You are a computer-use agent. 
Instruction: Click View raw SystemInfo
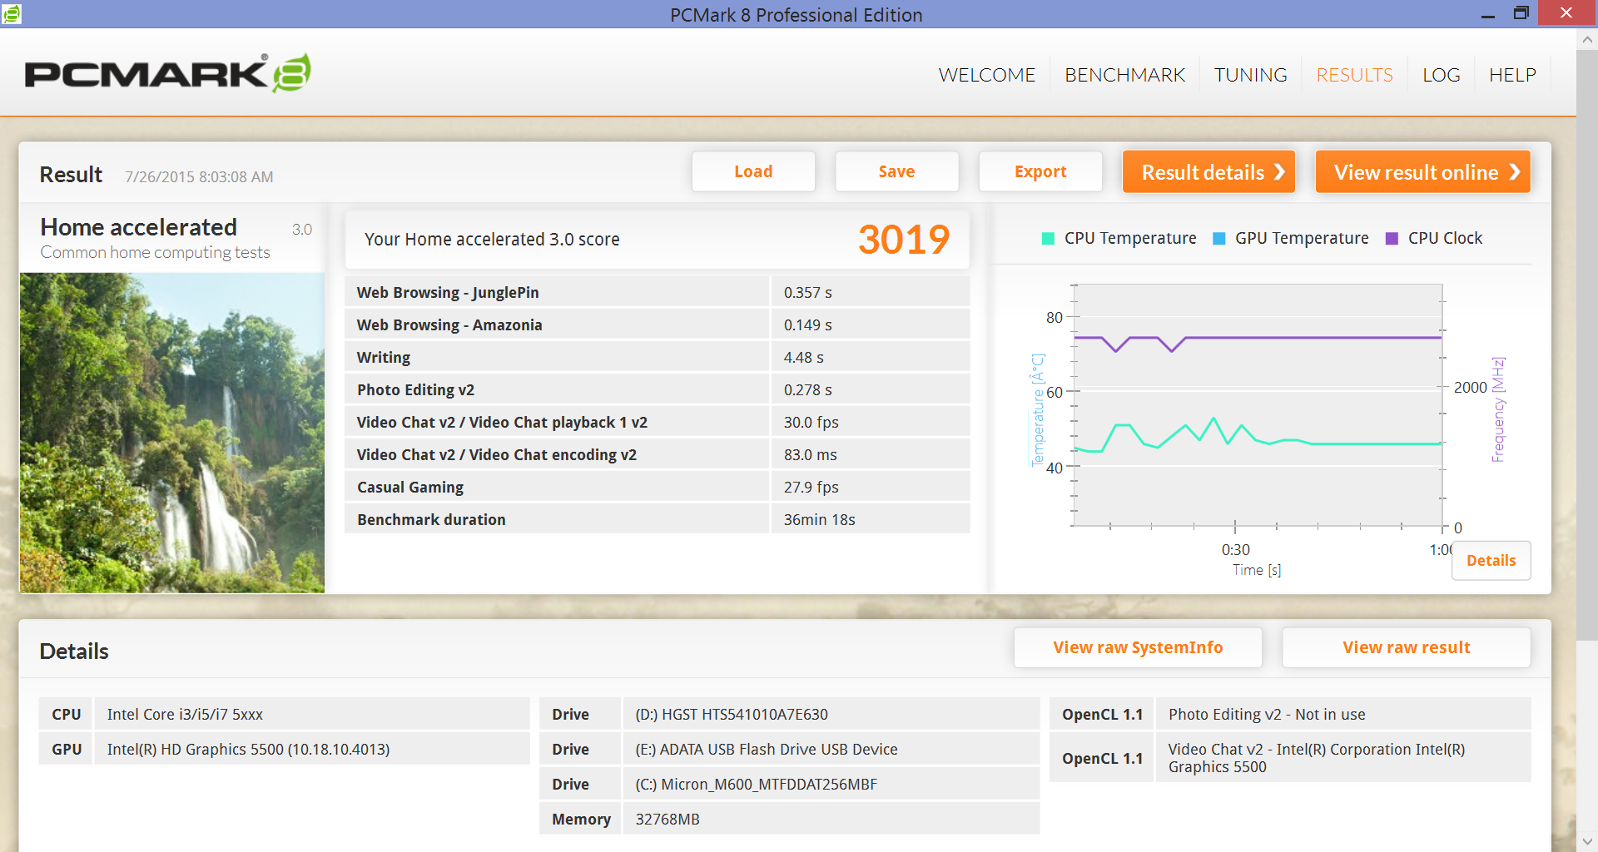click(x=1138, y=647)
